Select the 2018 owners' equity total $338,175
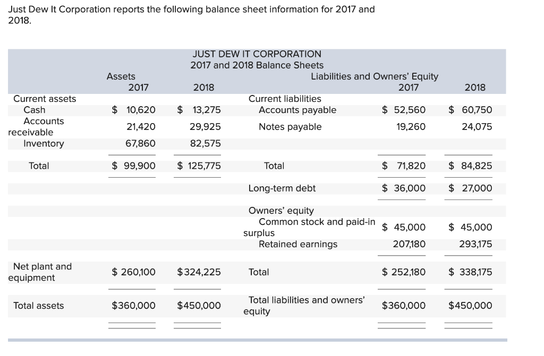544x356 pixels. (470, 272)
